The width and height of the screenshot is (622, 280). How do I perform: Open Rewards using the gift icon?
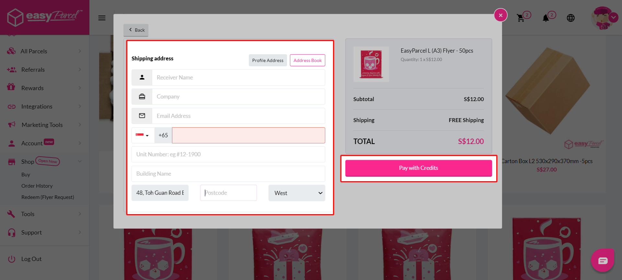pyautogui.click(x=11, y=88)
